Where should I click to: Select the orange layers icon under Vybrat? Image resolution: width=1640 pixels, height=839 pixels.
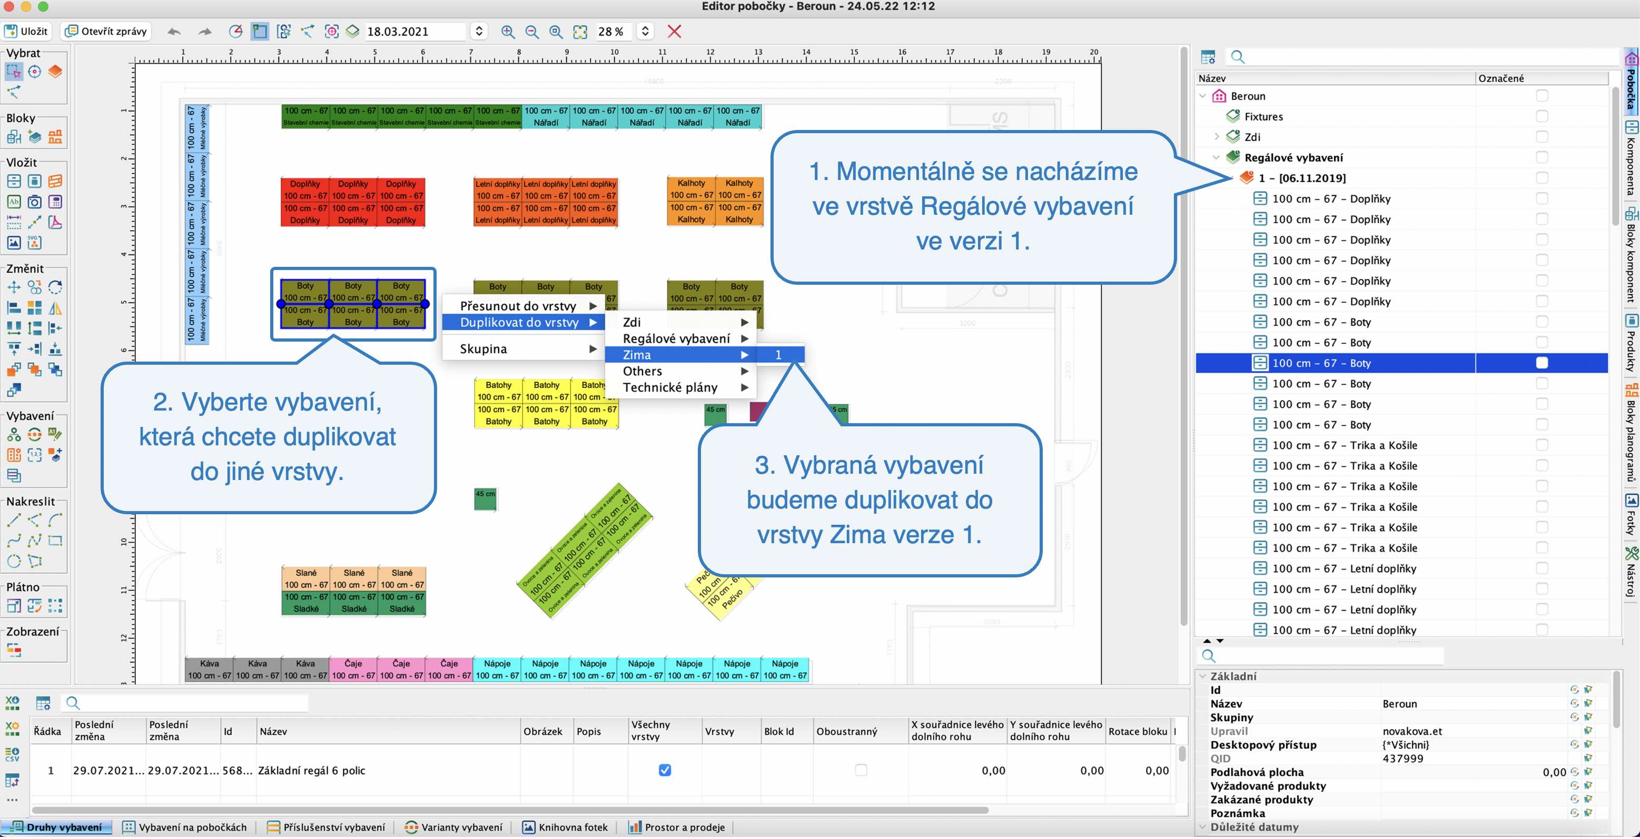point(55,72)
